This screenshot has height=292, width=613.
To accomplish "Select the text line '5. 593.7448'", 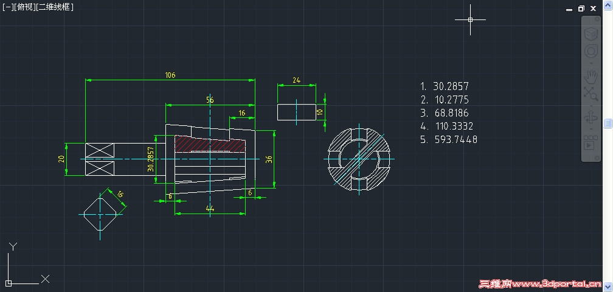I will (449, 139).
